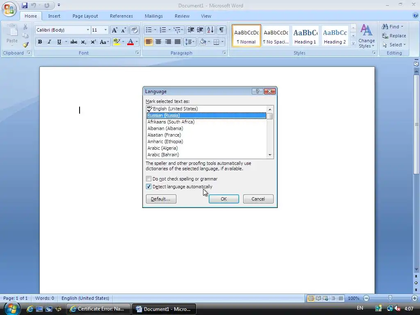This screenshot has width=420, height=315.
Task: Switch to Certificate Error taskbar window
Action: pos(98,309)
